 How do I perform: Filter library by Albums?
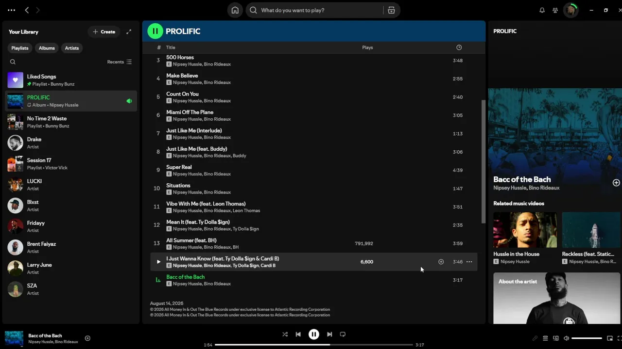(x=47, y=48)
